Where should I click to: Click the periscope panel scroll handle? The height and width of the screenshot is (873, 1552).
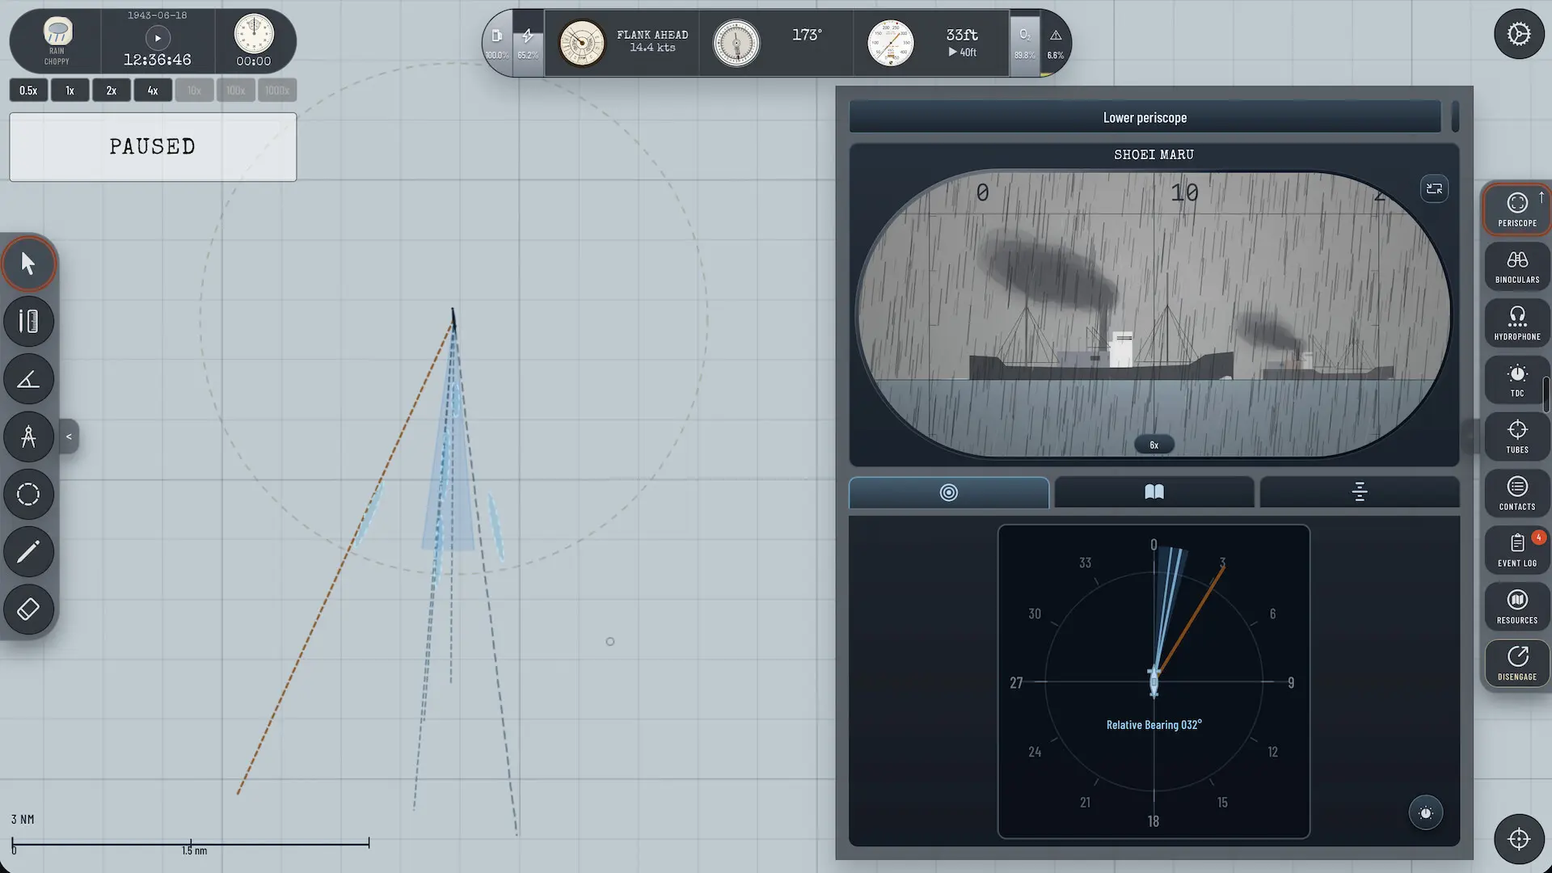tap(1455, 116)
